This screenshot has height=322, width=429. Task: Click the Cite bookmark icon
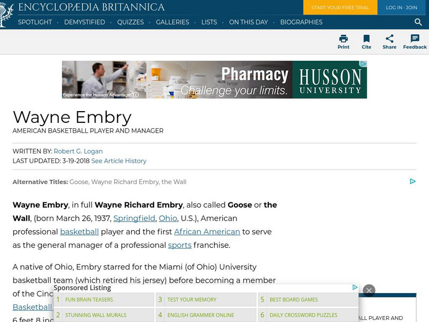[366, 39]
